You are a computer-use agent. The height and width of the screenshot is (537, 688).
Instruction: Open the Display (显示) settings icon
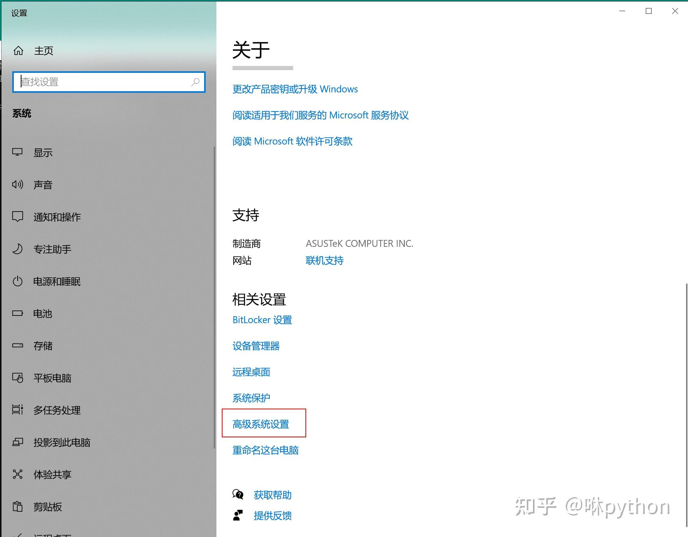(17, 152)
